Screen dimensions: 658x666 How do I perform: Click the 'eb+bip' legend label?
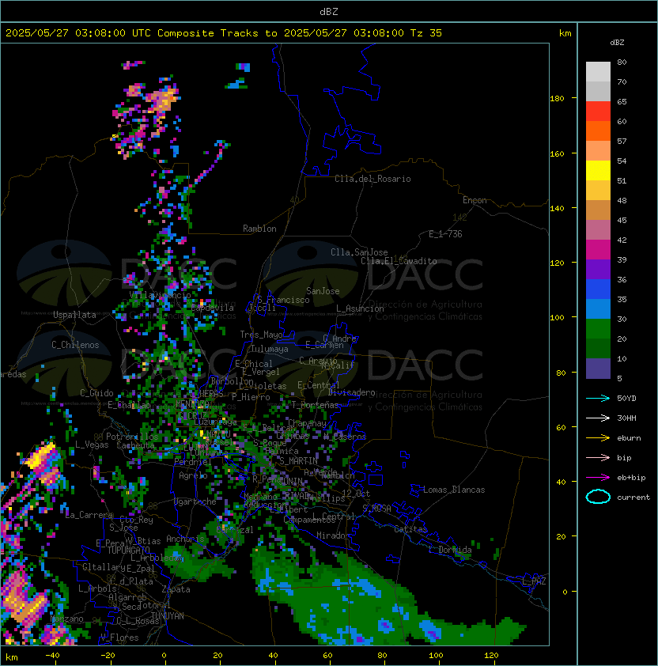click(x=631, y=478)
